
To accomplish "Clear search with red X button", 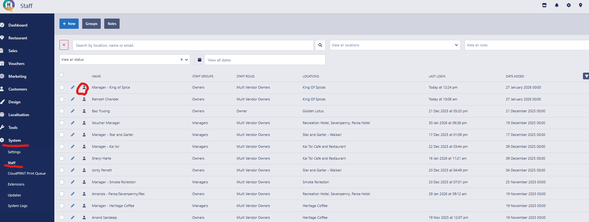I will tap(64, 45).
